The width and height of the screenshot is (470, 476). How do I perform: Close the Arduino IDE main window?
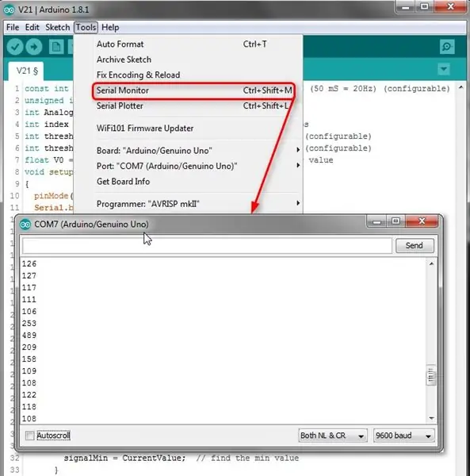[x=451, y=6]
